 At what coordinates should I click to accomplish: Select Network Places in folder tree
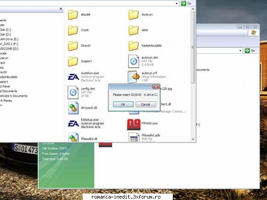coord(6,100)
